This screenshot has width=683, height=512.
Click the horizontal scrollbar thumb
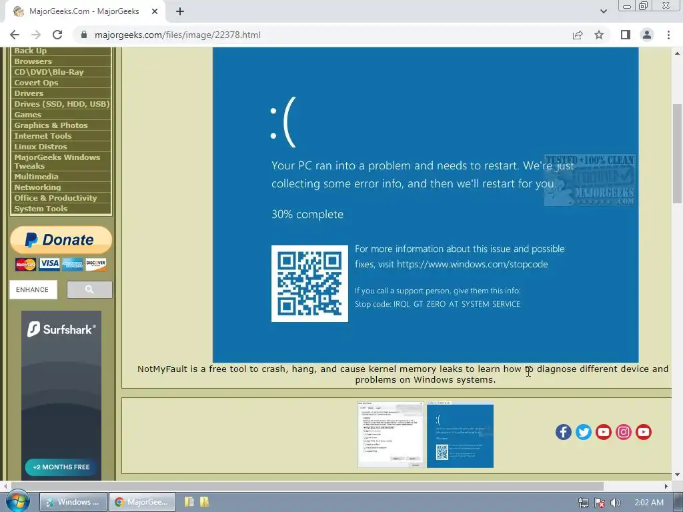(x=307, y=486)
